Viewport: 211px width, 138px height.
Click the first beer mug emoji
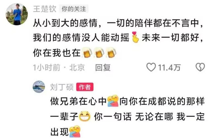point(87,52)
